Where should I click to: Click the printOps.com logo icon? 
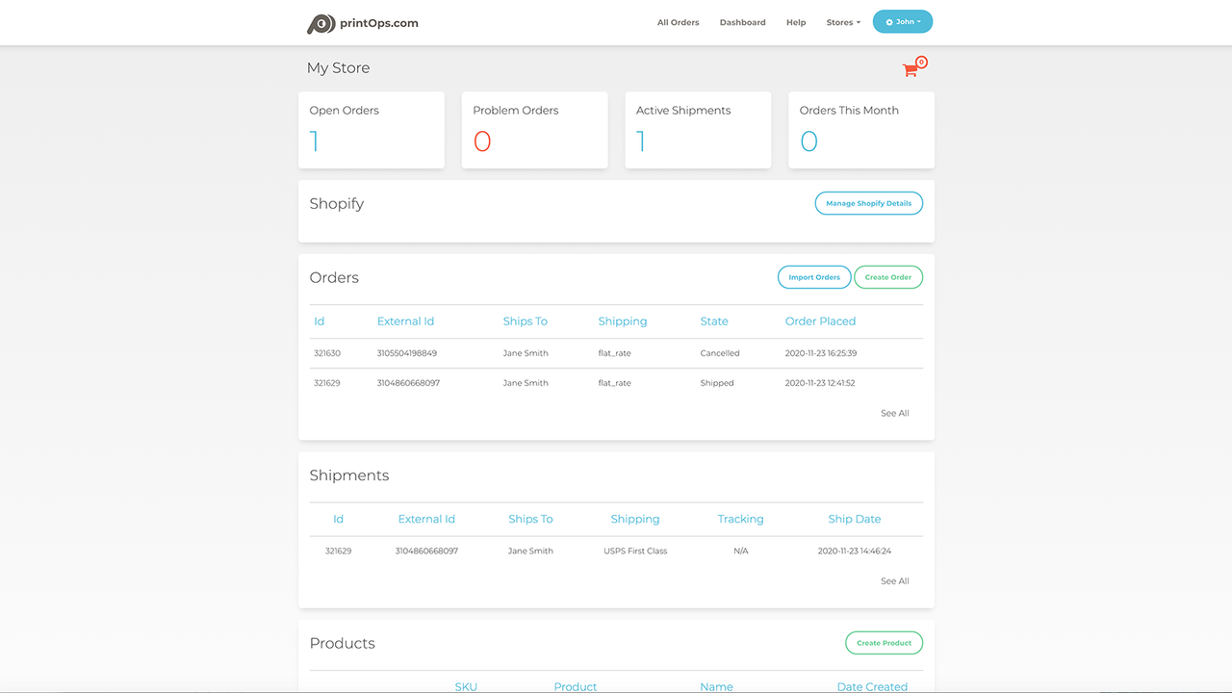(321, 23)
